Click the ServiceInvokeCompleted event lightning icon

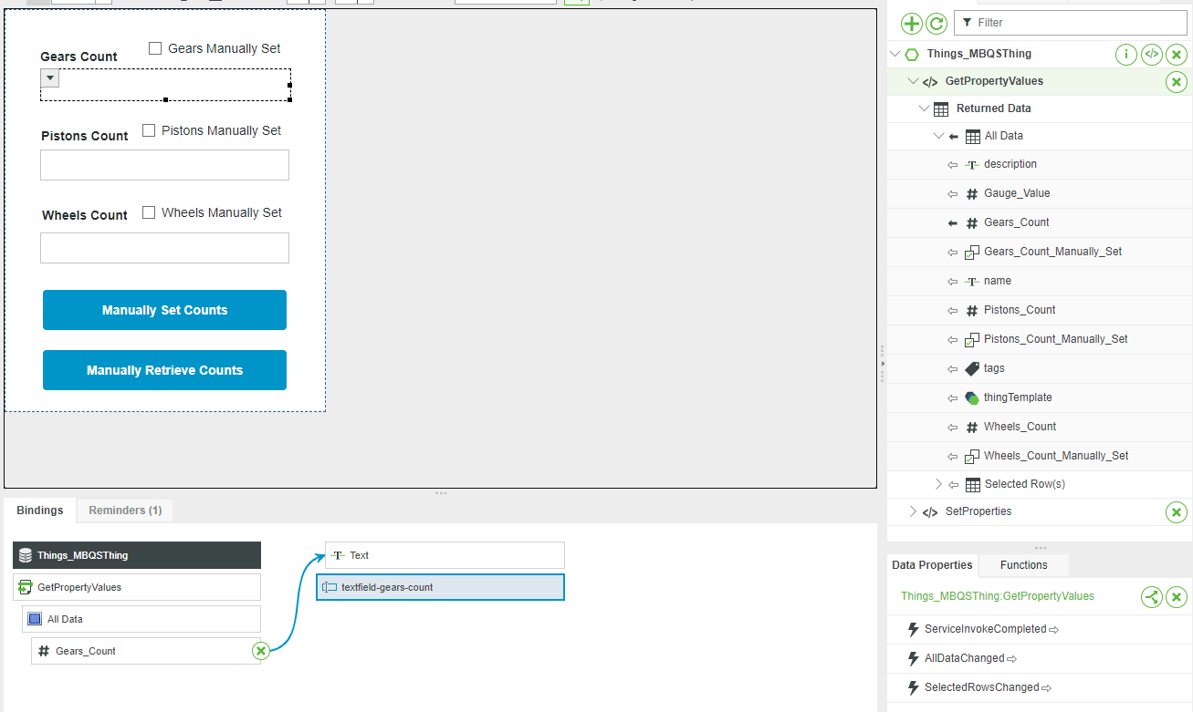point(913,629)
